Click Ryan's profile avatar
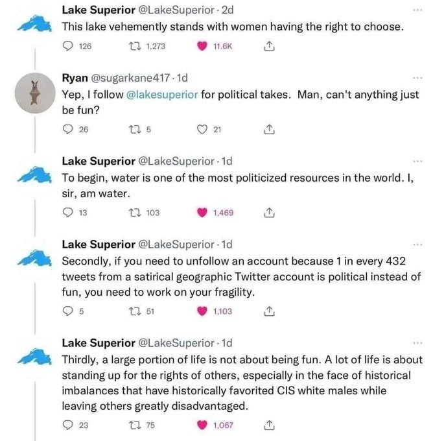The height and width of the screenshot is (441, 433). click(32, 96)
